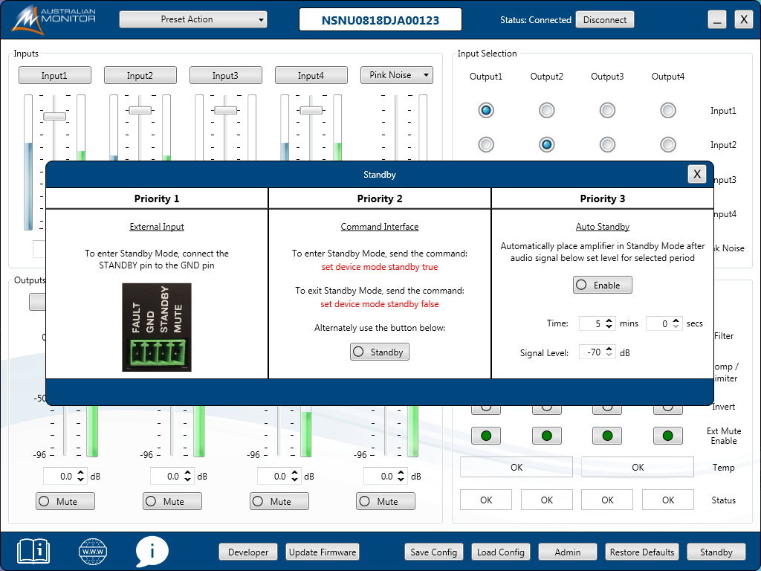Open the info speech bubble icon
The image size is (761, 571).
point(152,552)
